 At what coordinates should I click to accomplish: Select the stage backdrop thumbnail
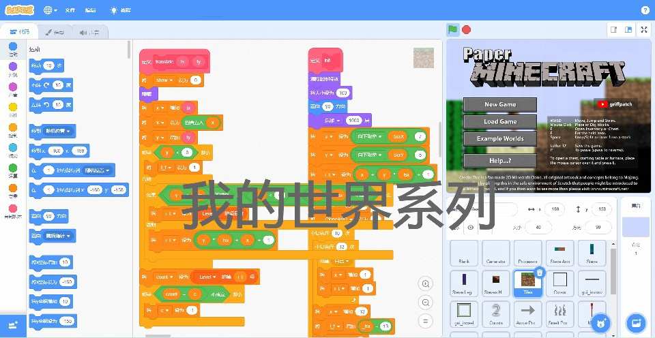pos(636,228)
